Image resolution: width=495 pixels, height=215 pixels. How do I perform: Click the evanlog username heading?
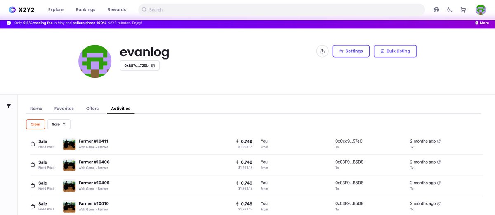coord(144,52)
